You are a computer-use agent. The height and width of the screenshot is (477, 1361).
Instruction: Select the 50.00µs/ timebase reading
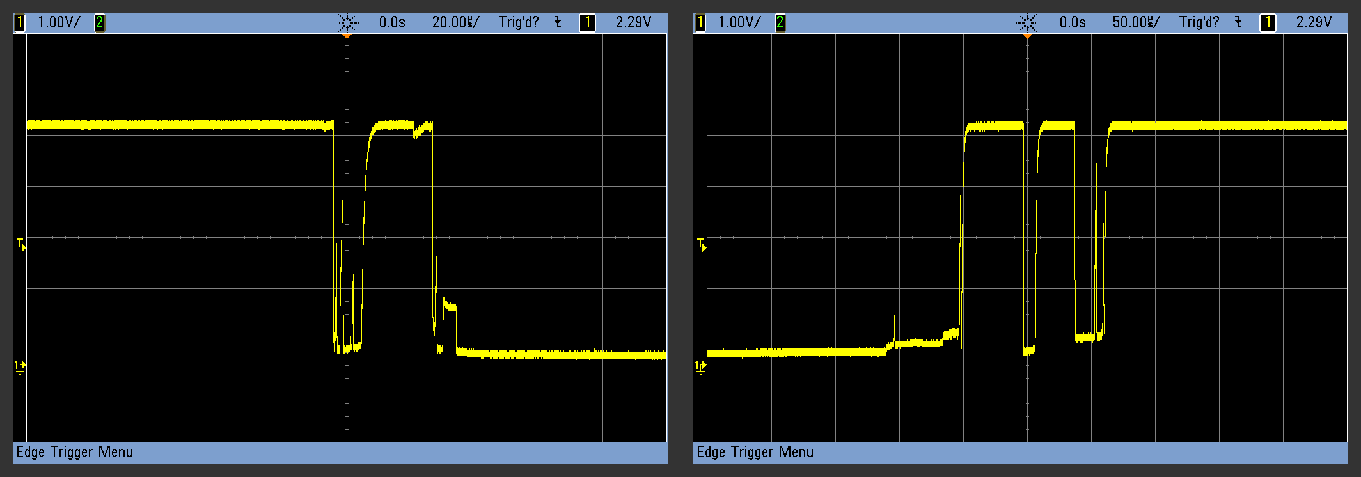point(1135,23)
